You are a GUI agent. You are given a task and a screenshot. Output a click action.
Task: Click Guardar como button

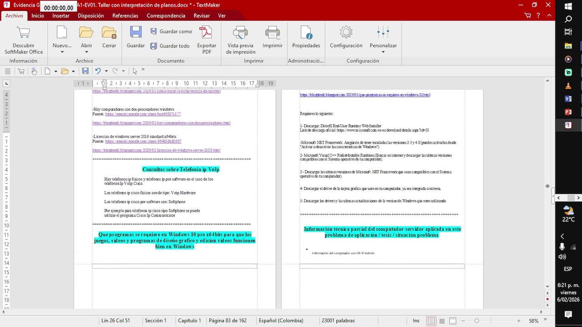pos(171,31)
